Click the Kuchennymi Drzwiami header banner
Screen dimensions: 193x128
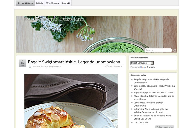(96, 35)
